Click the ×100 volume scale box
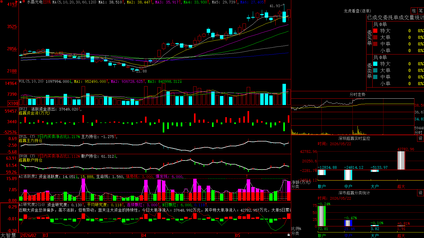Image resolution: width=424 pixels, height=238 pixels. click(13, 103)
